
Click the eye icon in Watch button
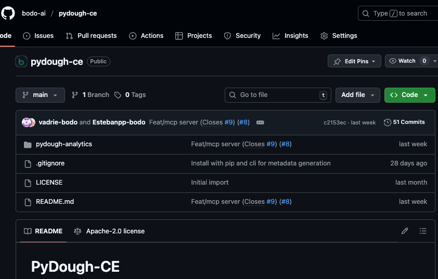tap(393, 61)
